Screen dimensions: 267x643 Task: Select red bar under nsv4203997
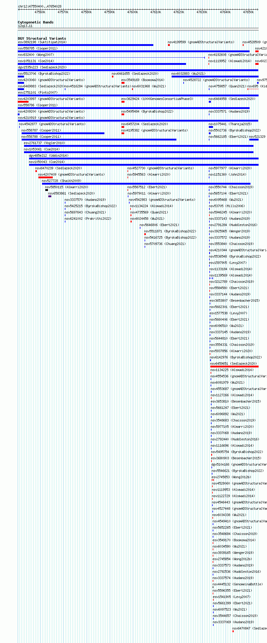[x=23, y=102]
